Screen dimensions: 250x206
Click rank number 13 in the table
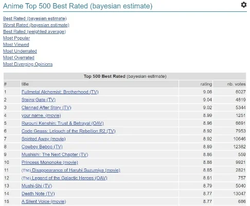(x=7, y=186)
